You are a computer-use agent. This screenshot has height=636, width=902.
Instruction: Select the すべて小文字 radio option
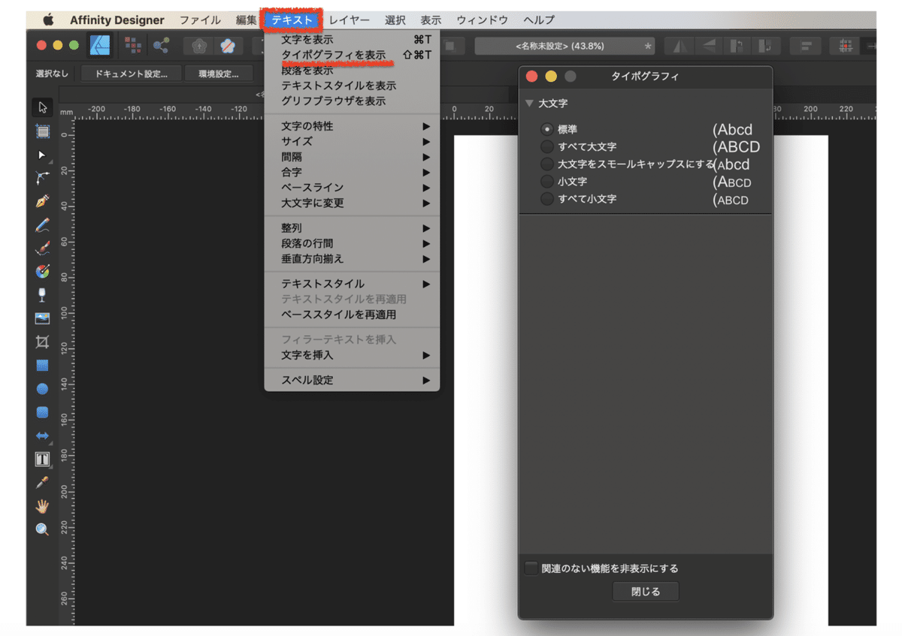coord(547,199)
